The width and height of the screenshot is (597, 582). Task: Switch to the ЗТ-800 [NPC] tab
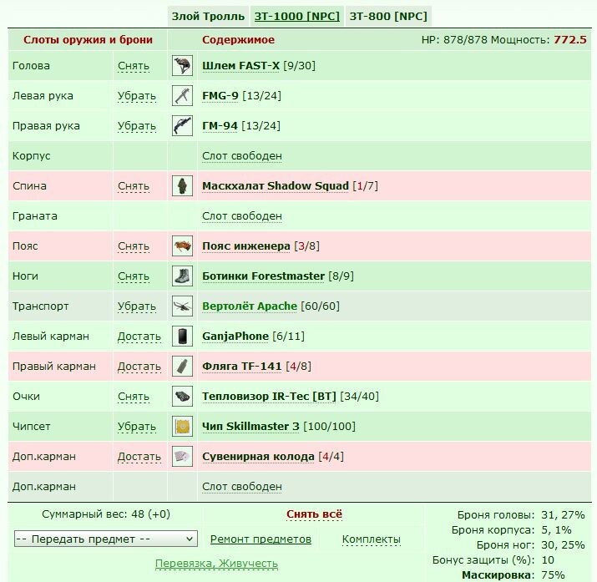pos(388,17)
